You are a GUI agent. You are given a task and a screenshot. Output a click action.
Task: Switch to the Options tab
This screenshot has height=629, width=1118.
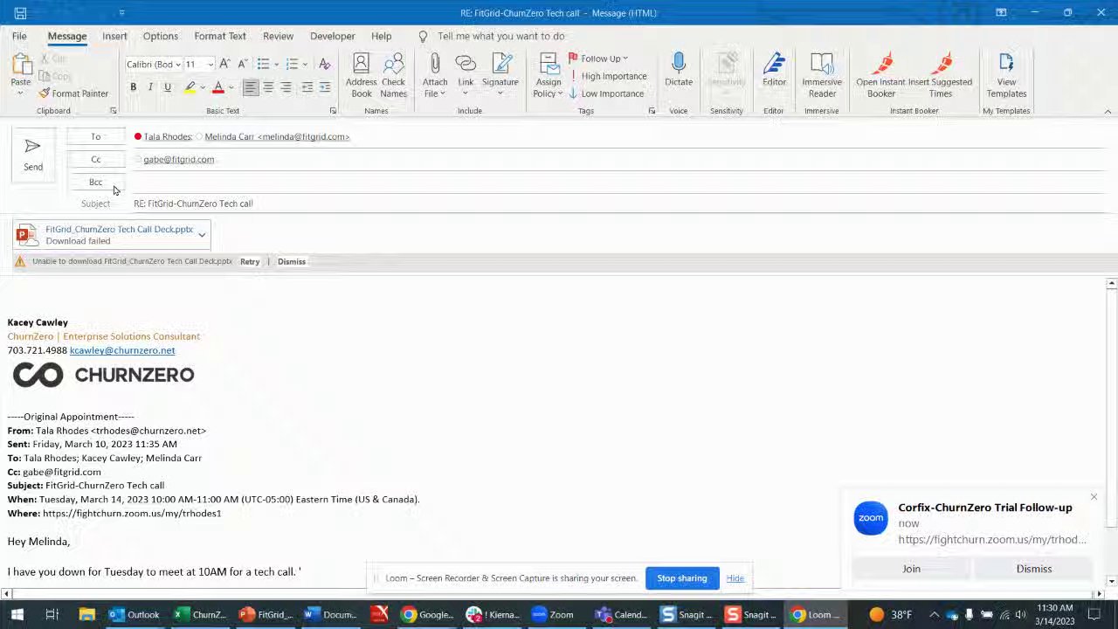[161, 36]
